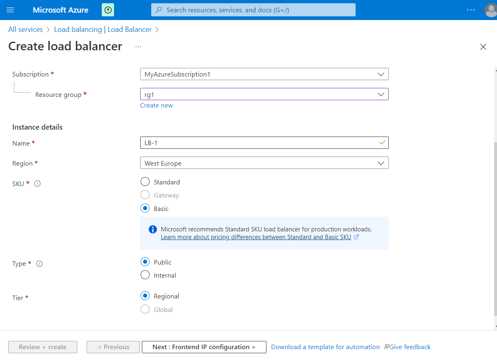The width and height of the screenshot is (497, 361).
Task: Click Give feedback link
Action: tap(410, 347)
